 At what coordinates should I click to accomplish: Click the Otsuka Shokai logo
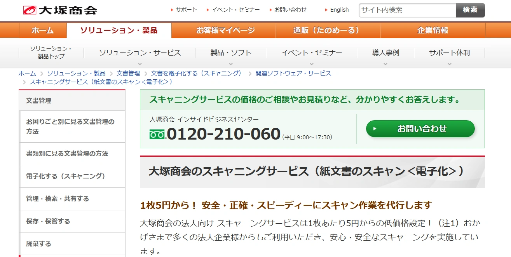tap(60, 10)
